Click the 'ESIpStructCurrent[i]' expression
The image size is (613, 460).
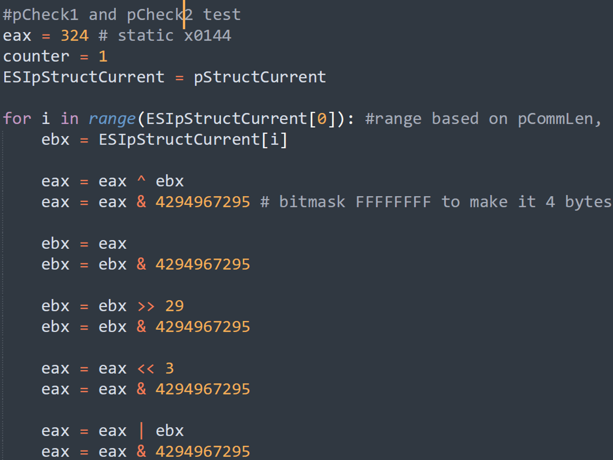click(193, 140)
